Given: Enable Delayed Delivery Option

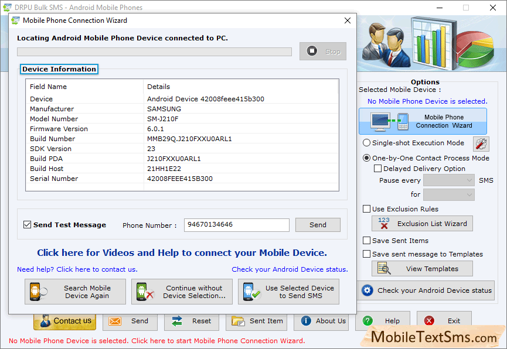Looking at the screenshot, I should coord(377,169).
